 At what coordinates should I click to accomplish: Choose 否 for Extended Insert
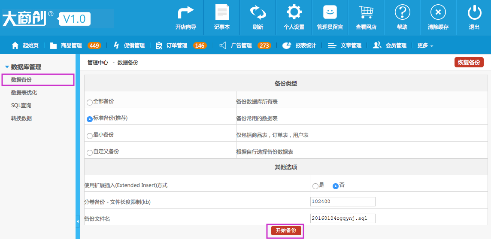coord(336,186)
